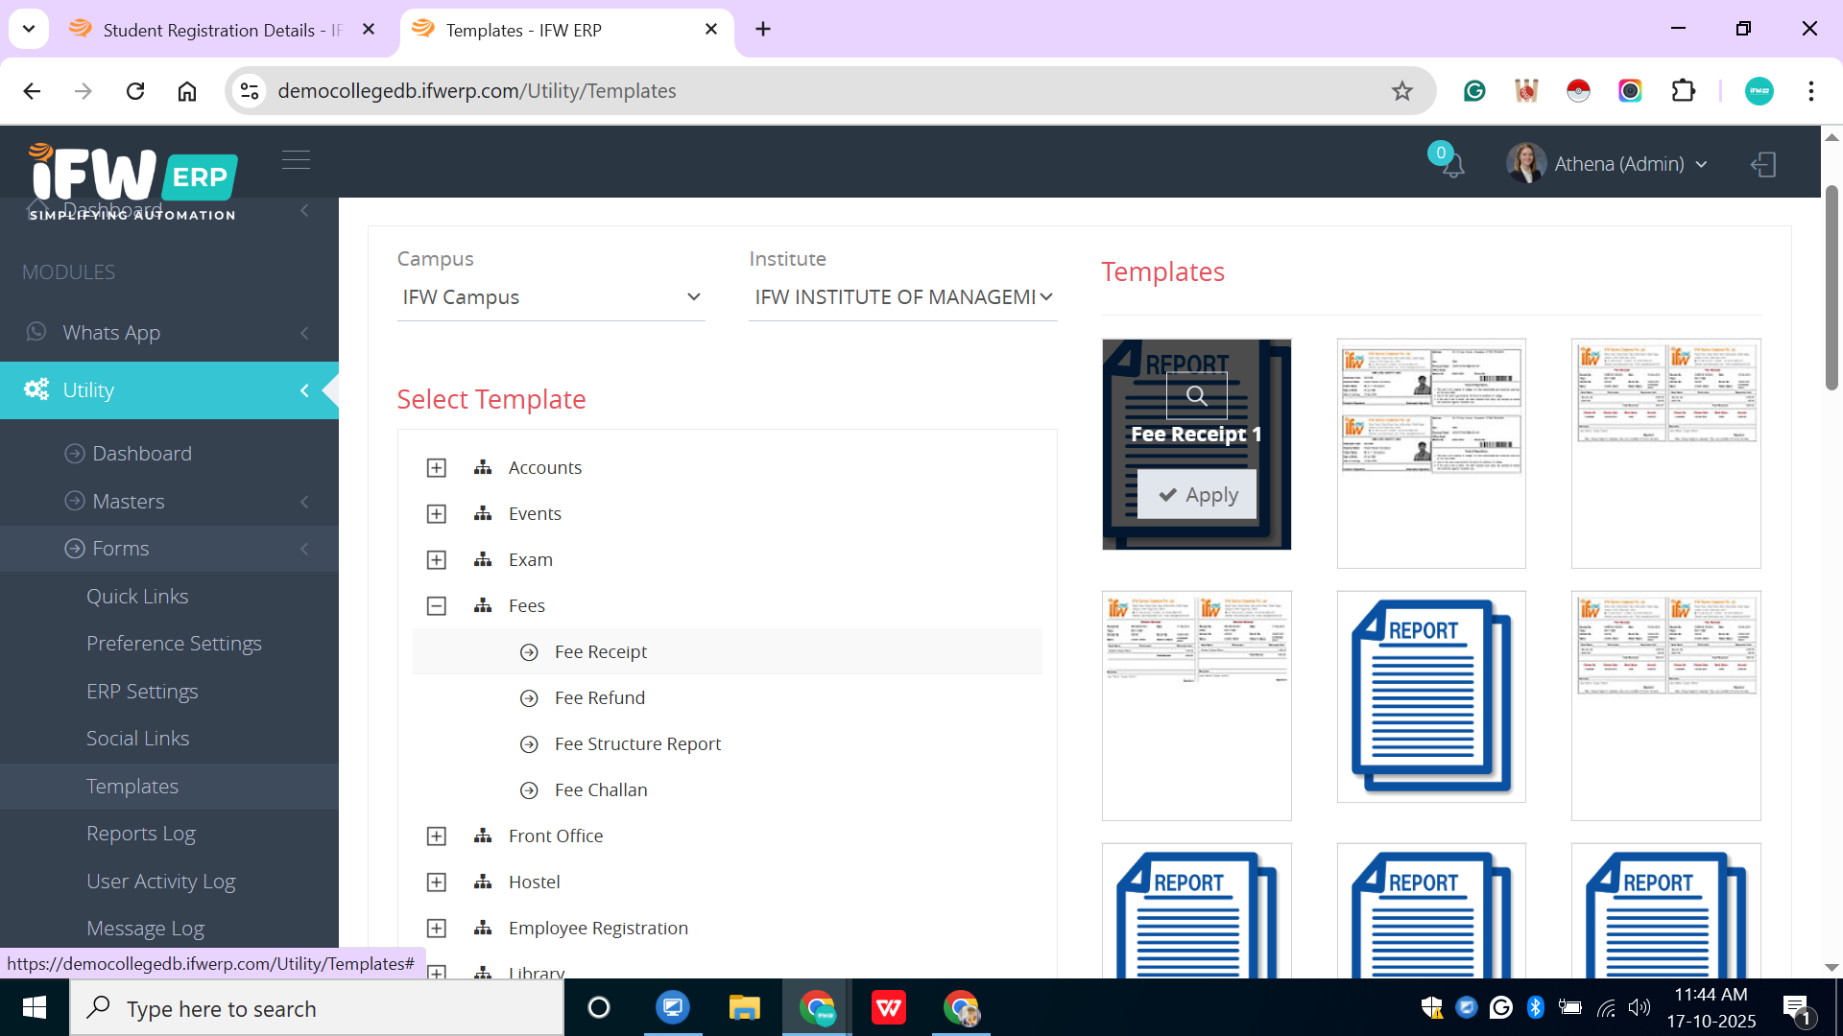Expand the Accounts tree node

437,468
